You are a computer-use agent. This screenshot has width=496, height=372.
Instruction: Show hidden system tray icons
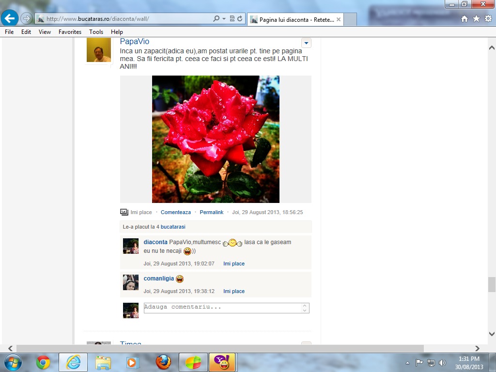[407, 362]
